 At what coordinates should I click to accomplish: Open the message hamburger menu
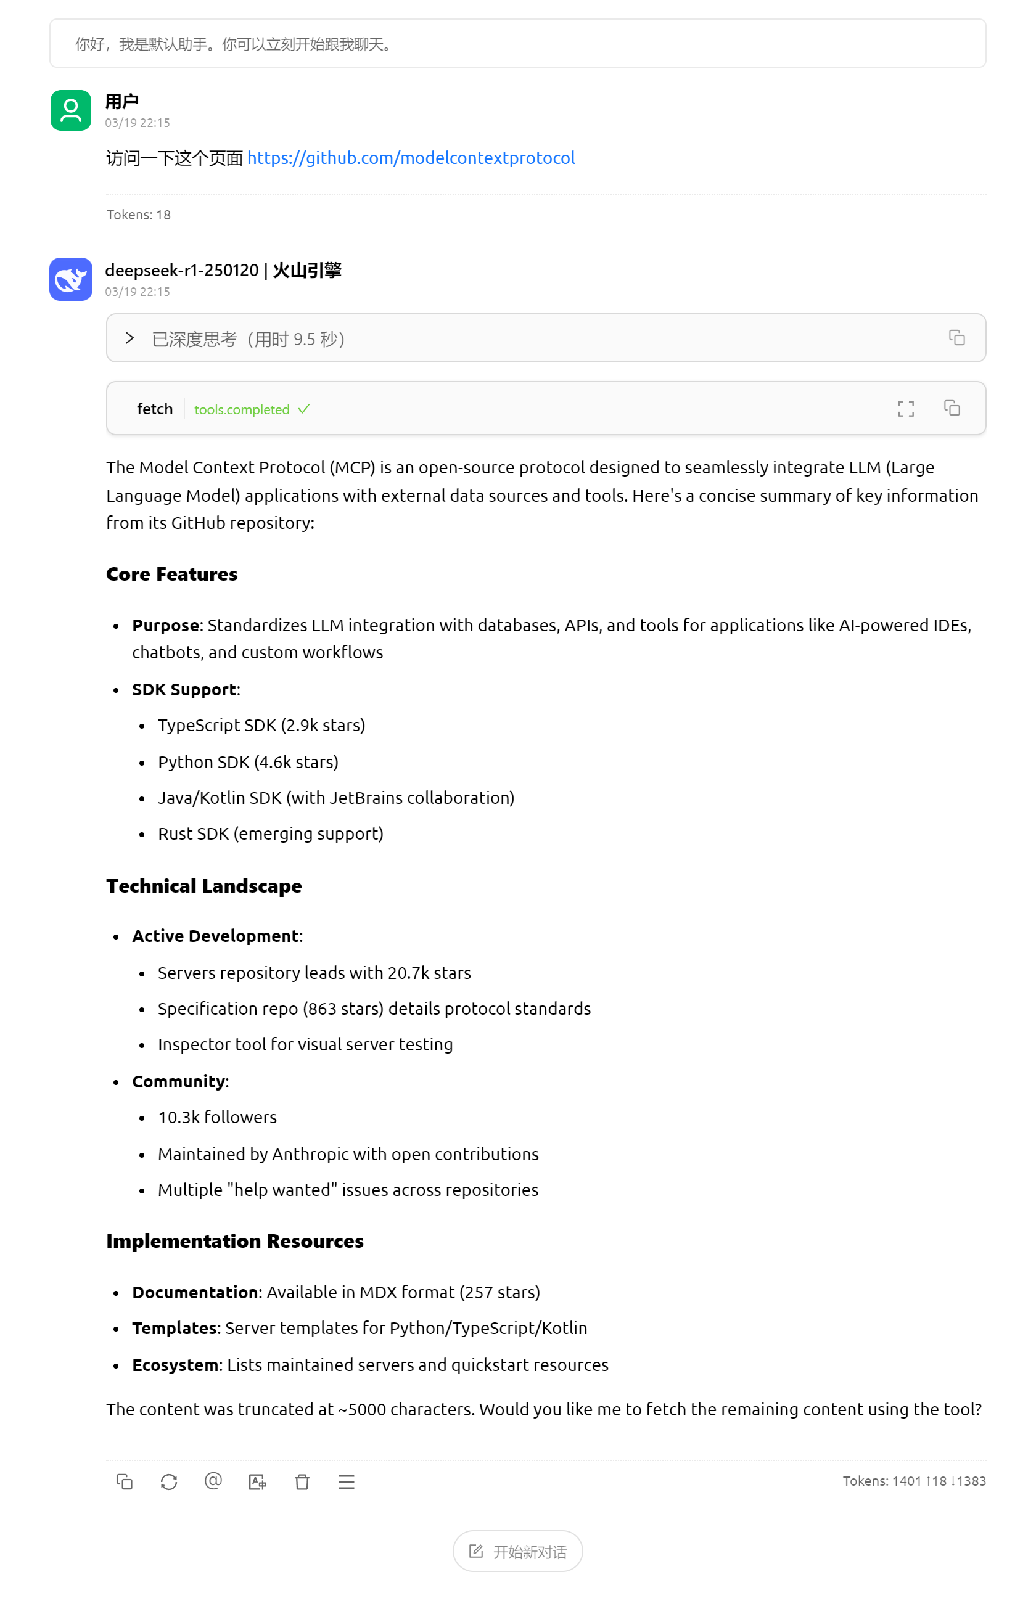click(347, 1481)
